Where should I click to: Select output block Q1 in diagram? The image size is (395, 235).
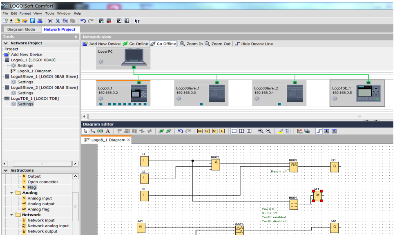pyautogui.click(x=335, y=167)
